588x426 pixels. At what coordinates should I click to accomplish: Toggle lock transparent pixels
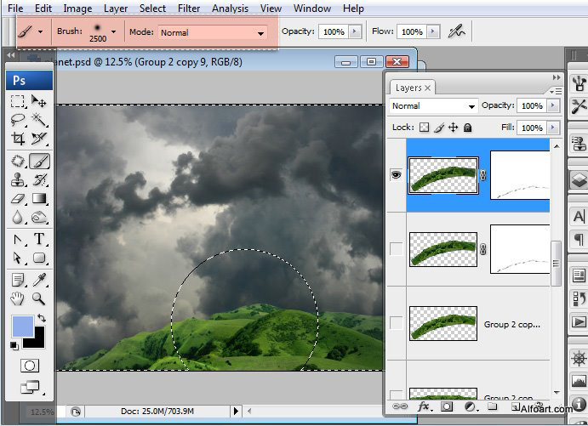[425, 128]
